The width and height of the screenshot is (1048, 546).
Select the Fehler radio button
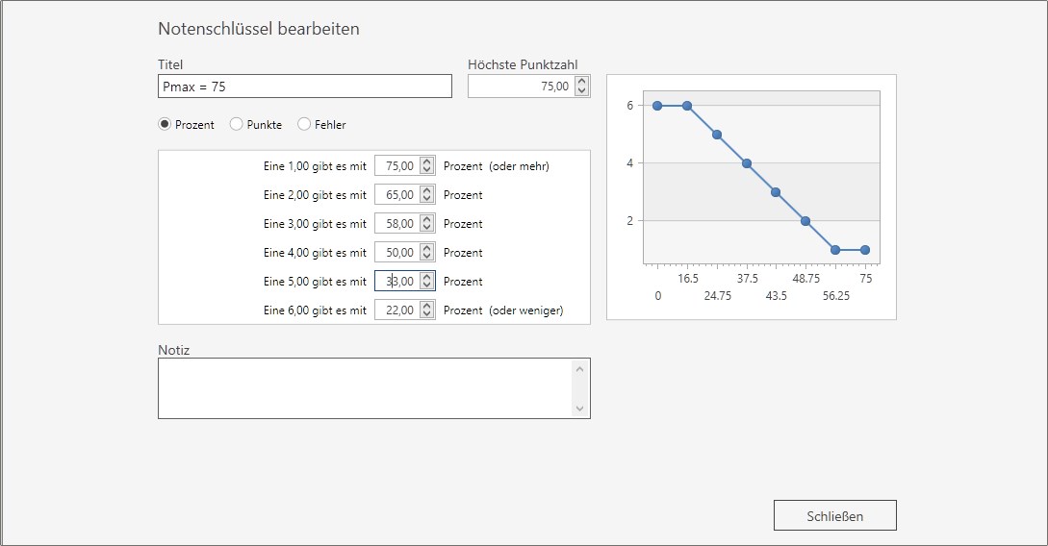pyautogui.click(x=304, y=124)
